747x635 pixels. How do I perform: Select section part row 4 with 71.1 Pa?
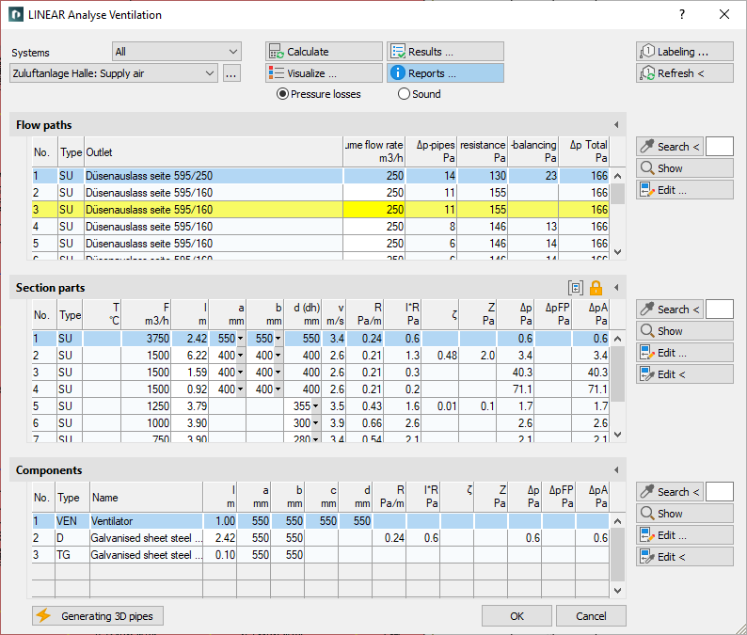(321, 389)
